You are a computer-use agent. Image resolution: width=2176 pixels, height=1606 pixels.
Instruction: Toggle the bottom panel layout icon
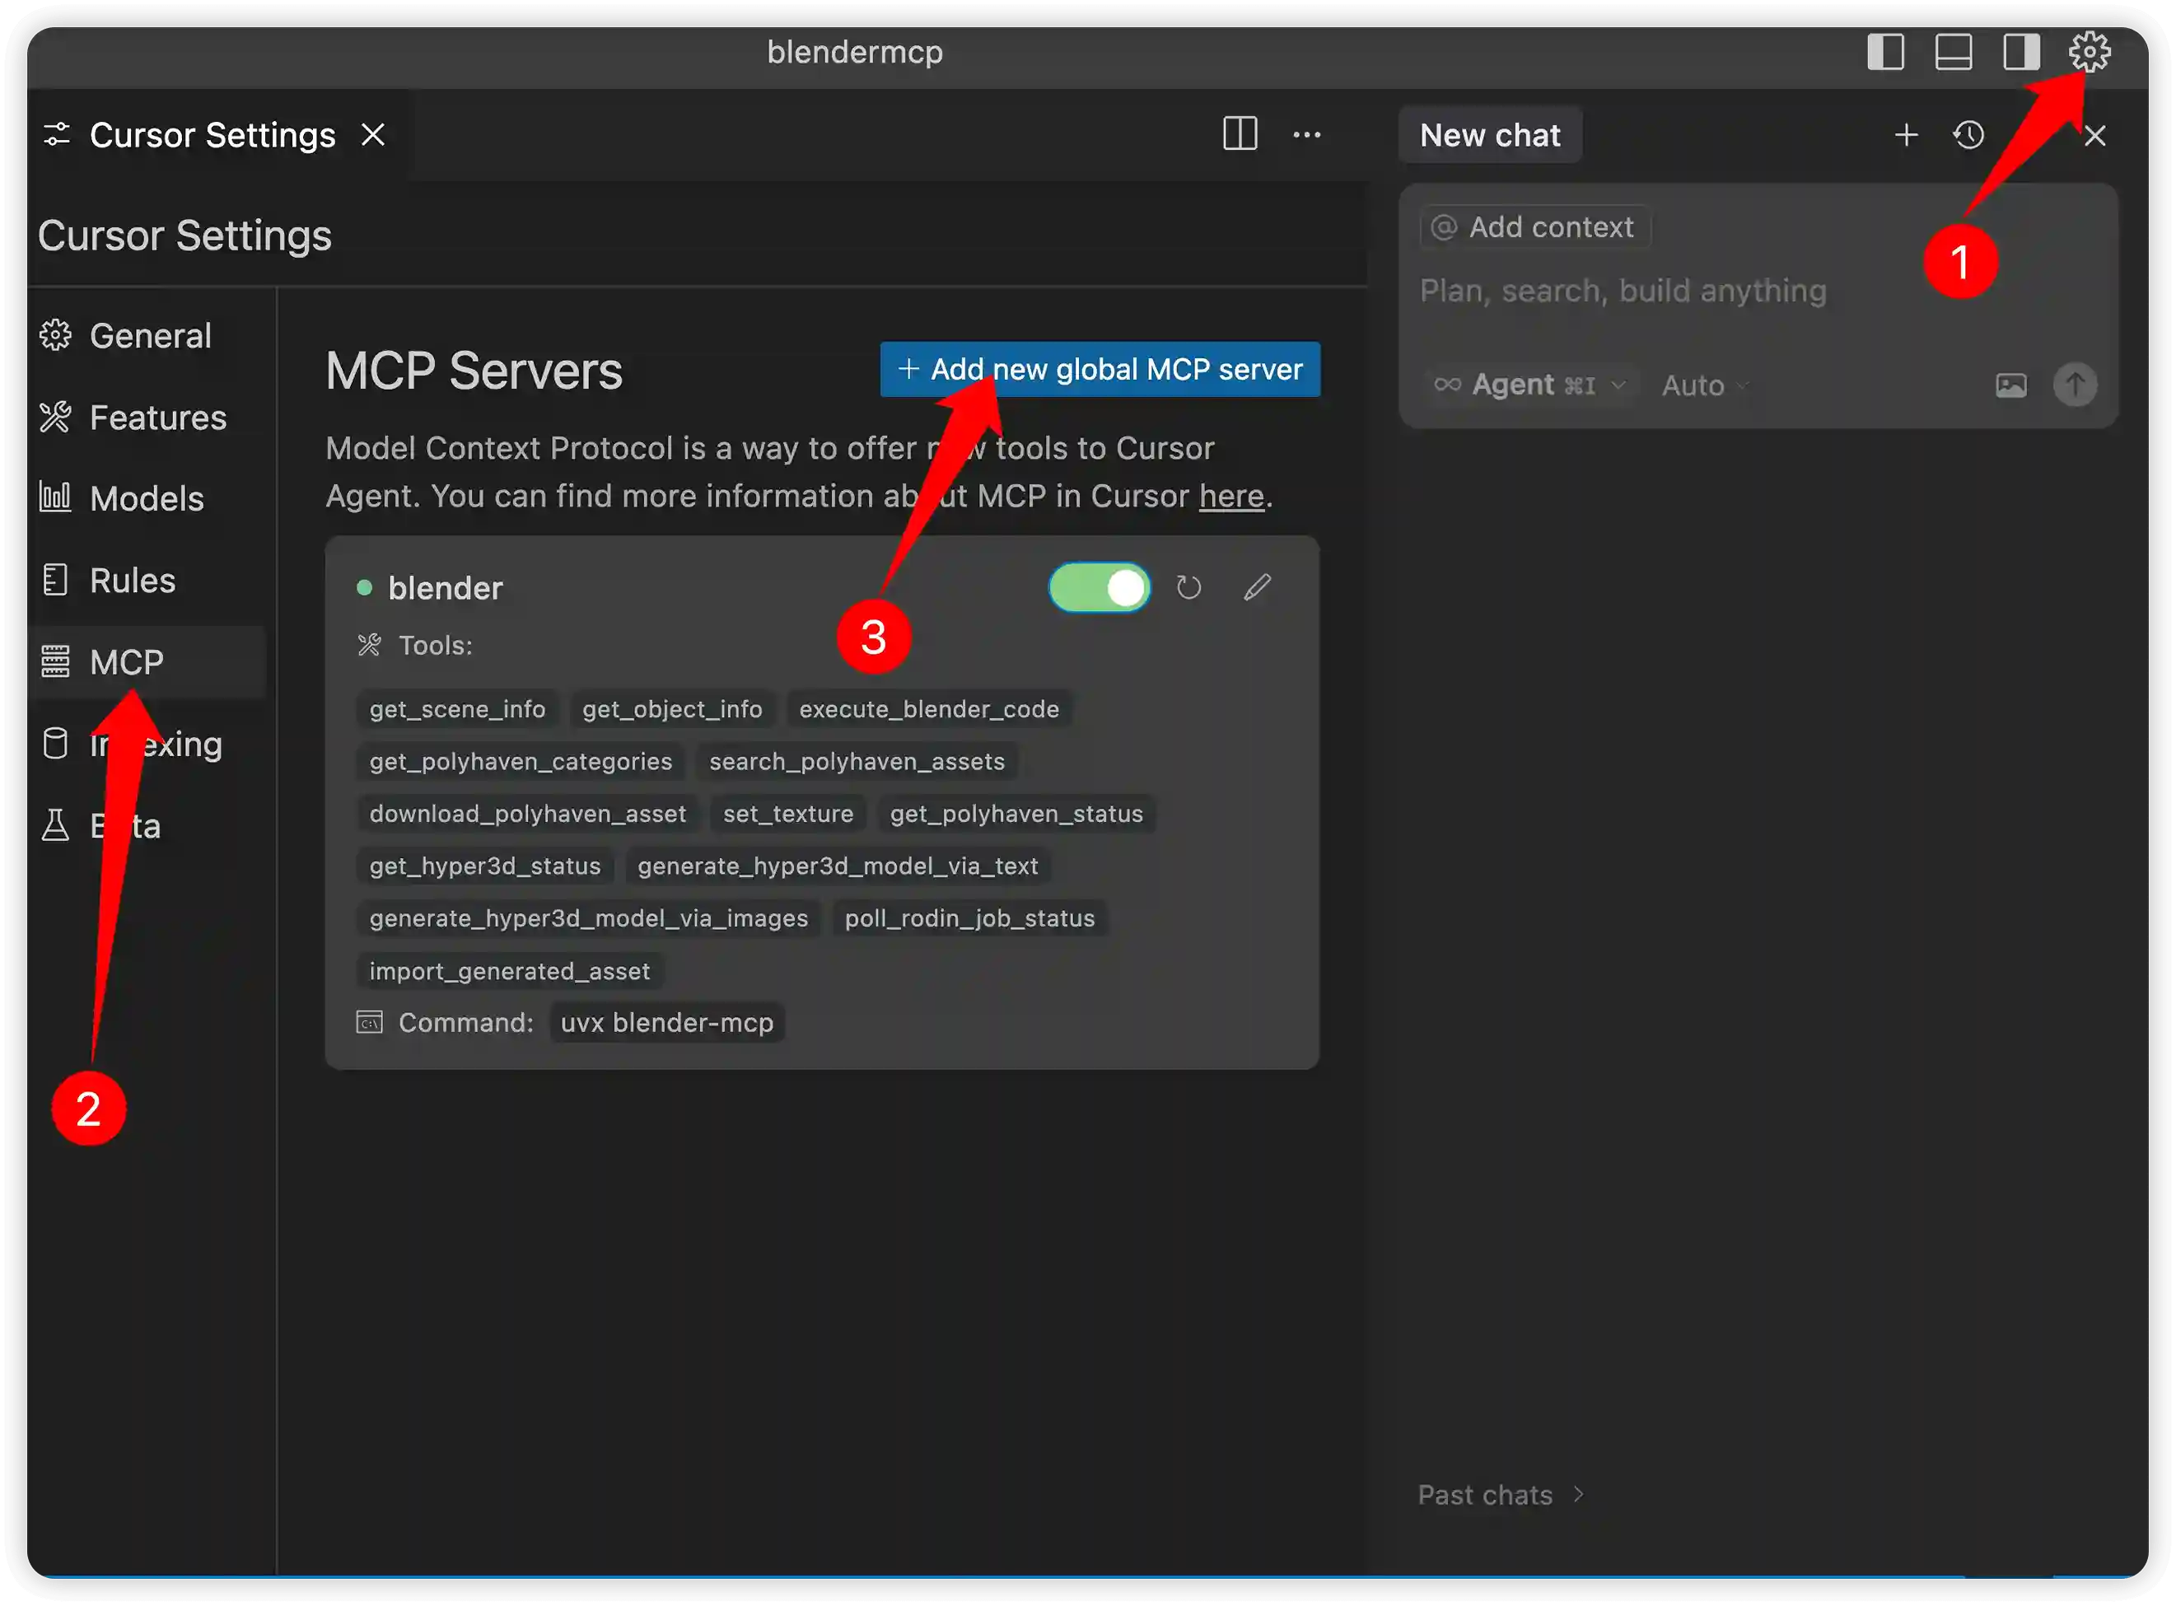[1954, 52]
